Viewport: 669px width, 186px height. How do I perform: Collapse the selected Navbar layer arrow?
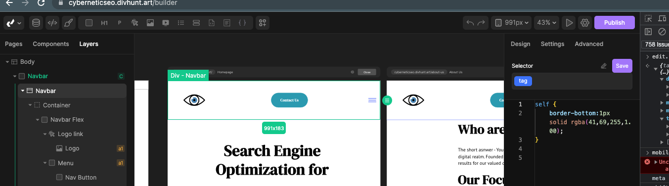[23, 91]
